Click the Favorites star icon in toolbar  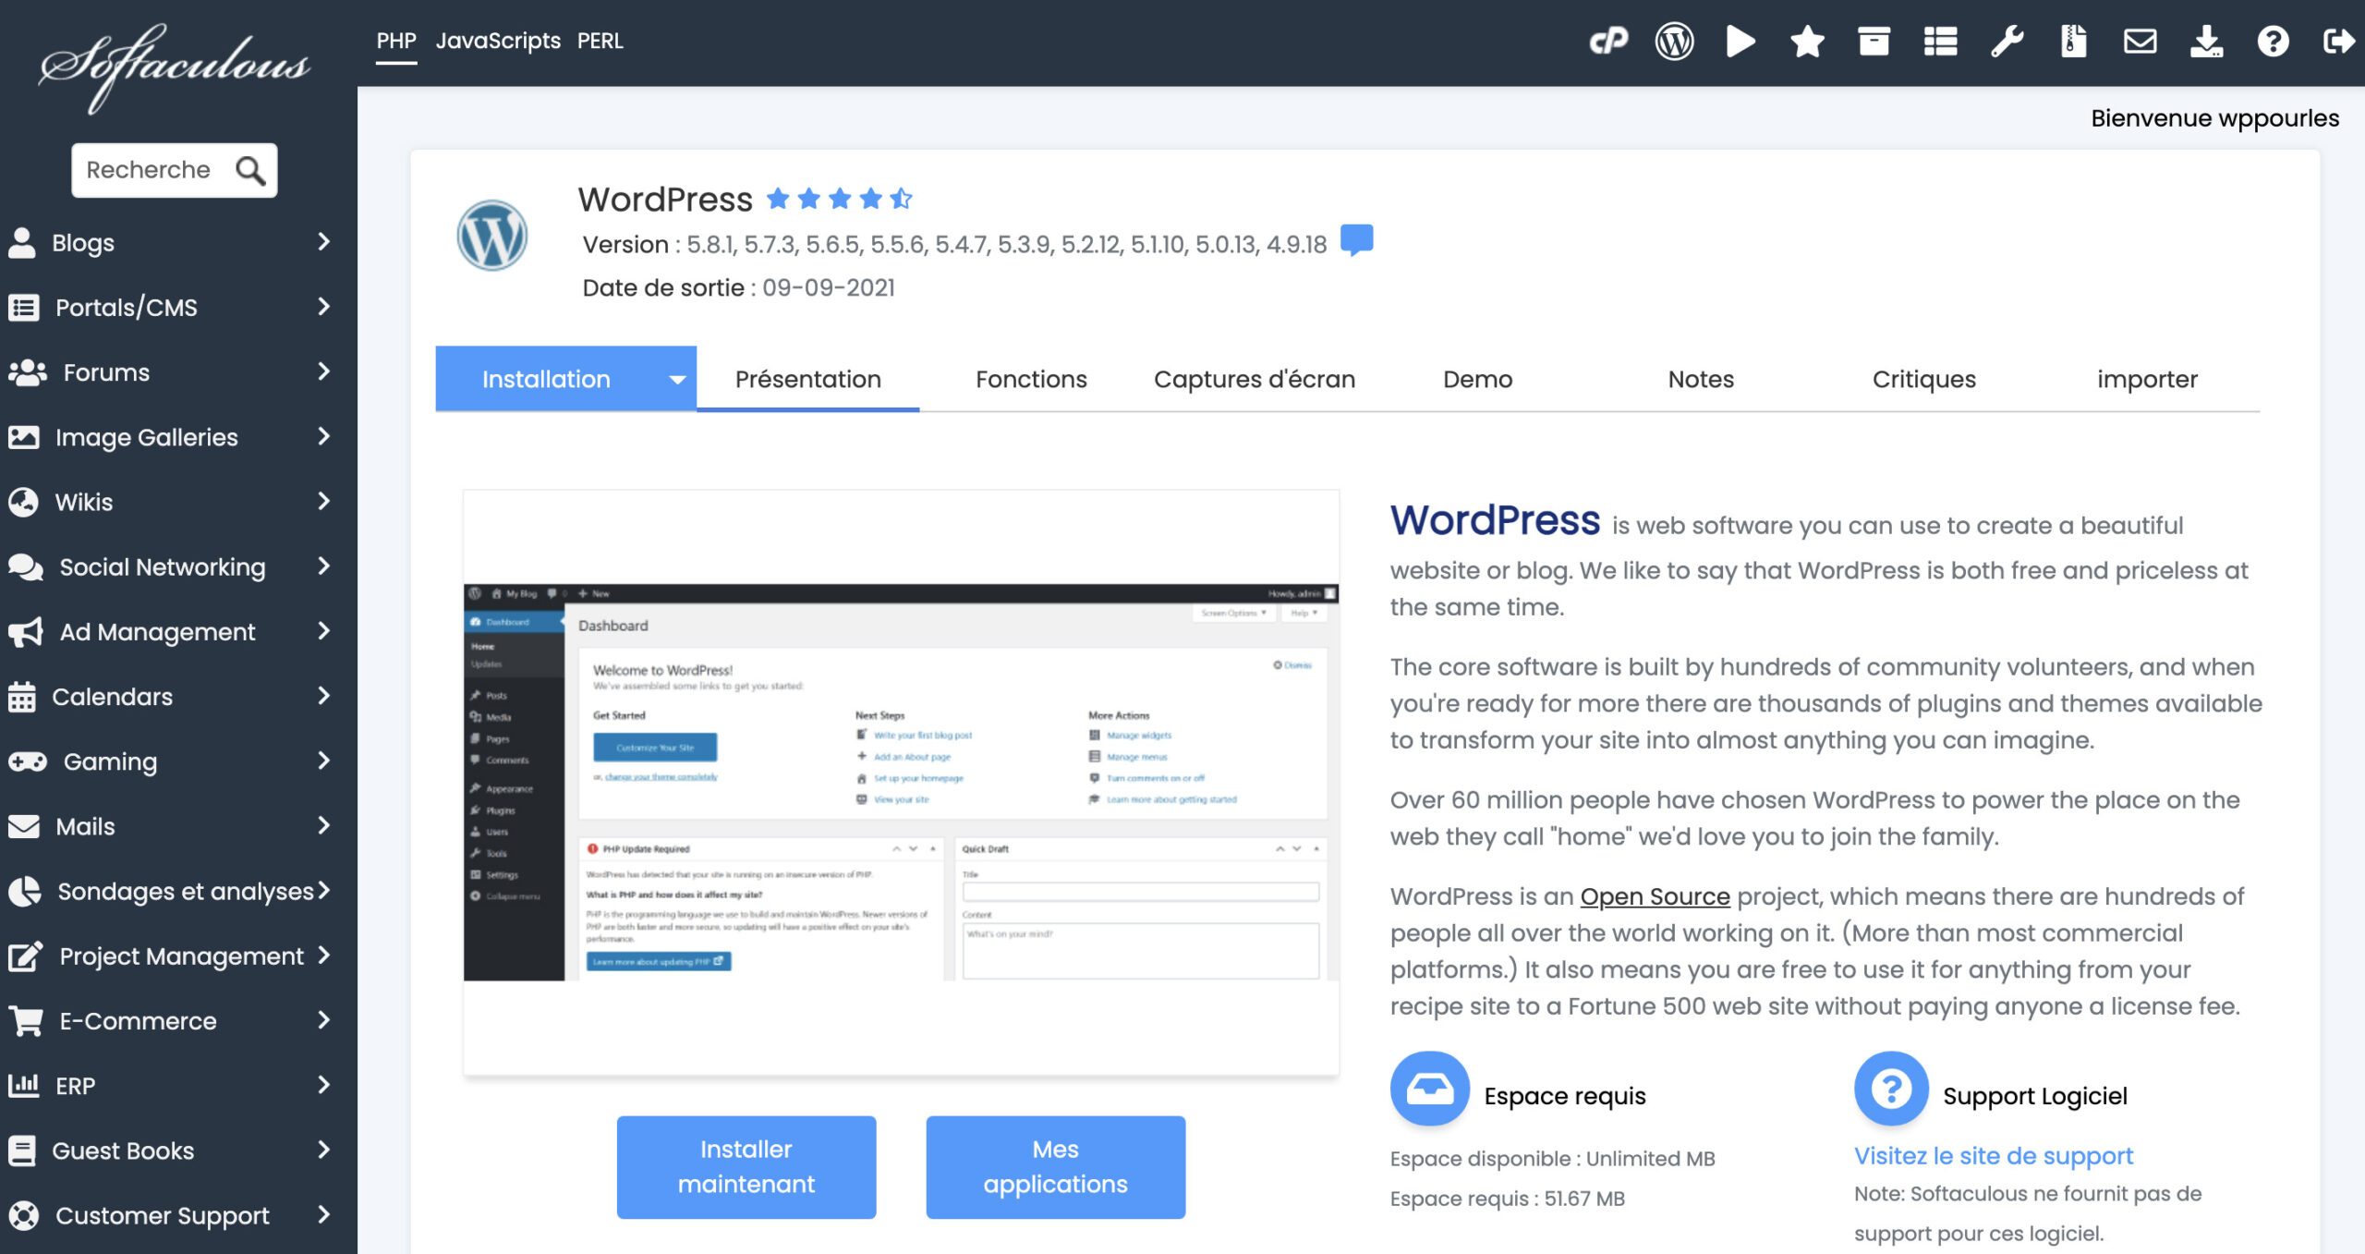(1803, 43)
